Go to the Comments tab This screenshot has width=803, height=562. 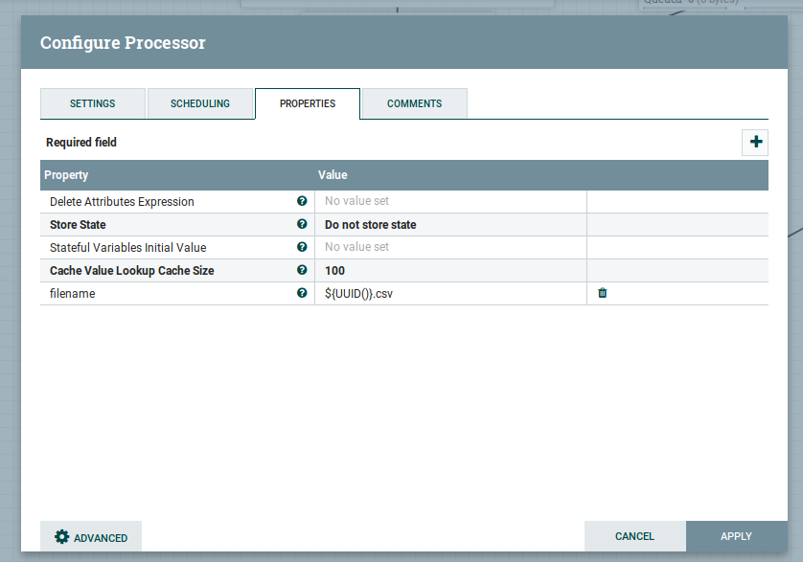point(415,103)
